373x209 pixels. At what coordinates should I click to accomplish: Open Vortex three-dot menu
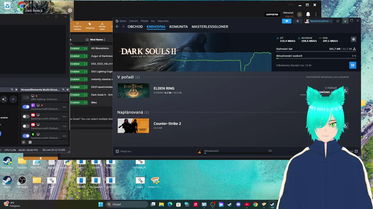click(x=316, y=14)
